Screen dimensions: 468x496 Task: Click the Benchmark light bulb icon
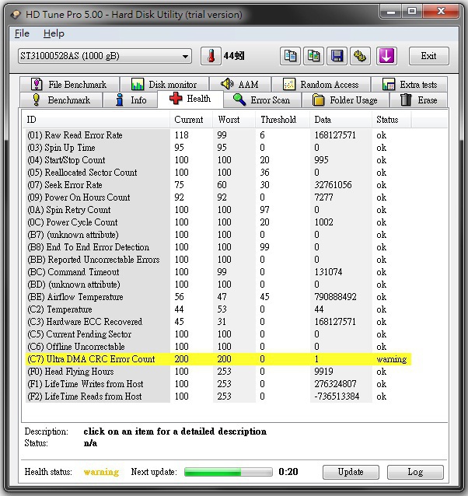click(37, 100)
